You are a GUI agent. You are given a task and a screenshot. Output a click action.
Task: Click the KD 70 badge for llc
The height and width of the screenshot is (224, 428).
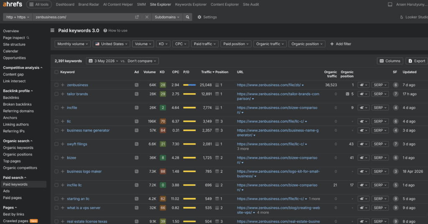click(163, 121)
